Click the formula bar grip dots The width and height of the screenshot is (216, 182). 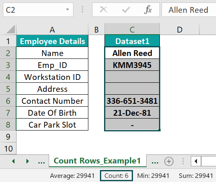click(x=82, y=9)
